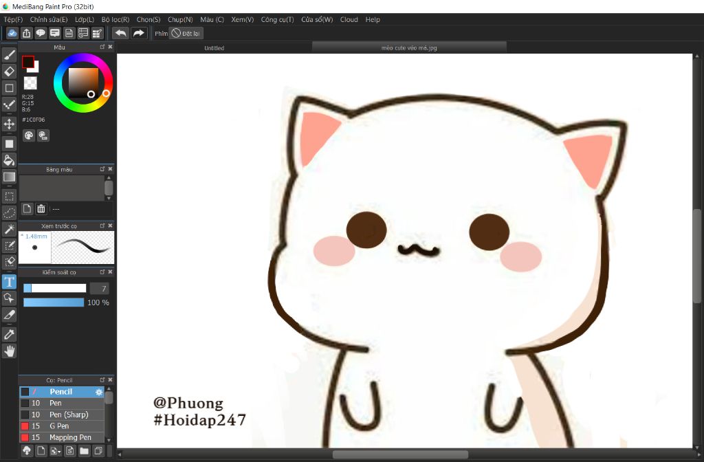Click the foreground color swatch
This screenshot has height=462, width=704.
27,62
